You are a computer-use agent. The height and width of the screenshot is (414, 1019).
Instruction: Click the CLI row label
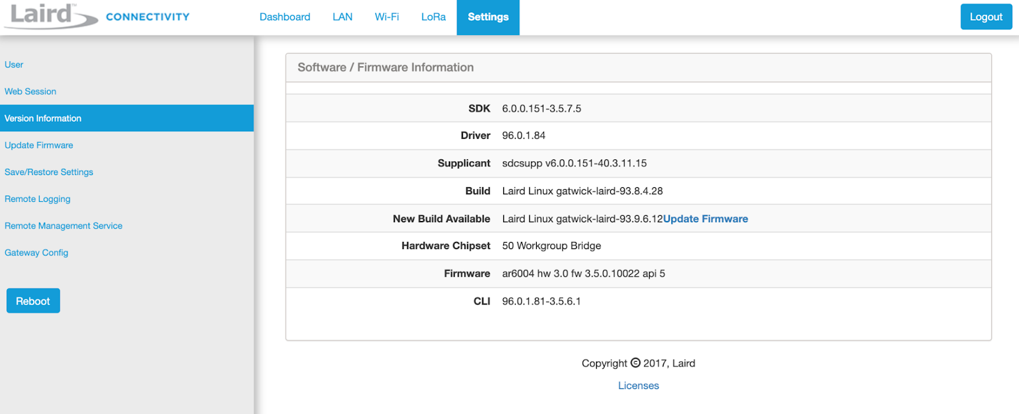[482, 301]
